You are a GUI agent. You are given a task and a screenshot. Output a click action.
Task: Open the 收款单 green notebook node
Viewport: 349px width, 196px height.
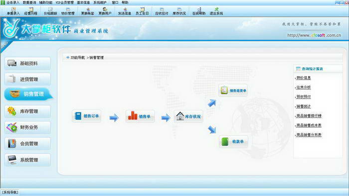pos(233,141)
